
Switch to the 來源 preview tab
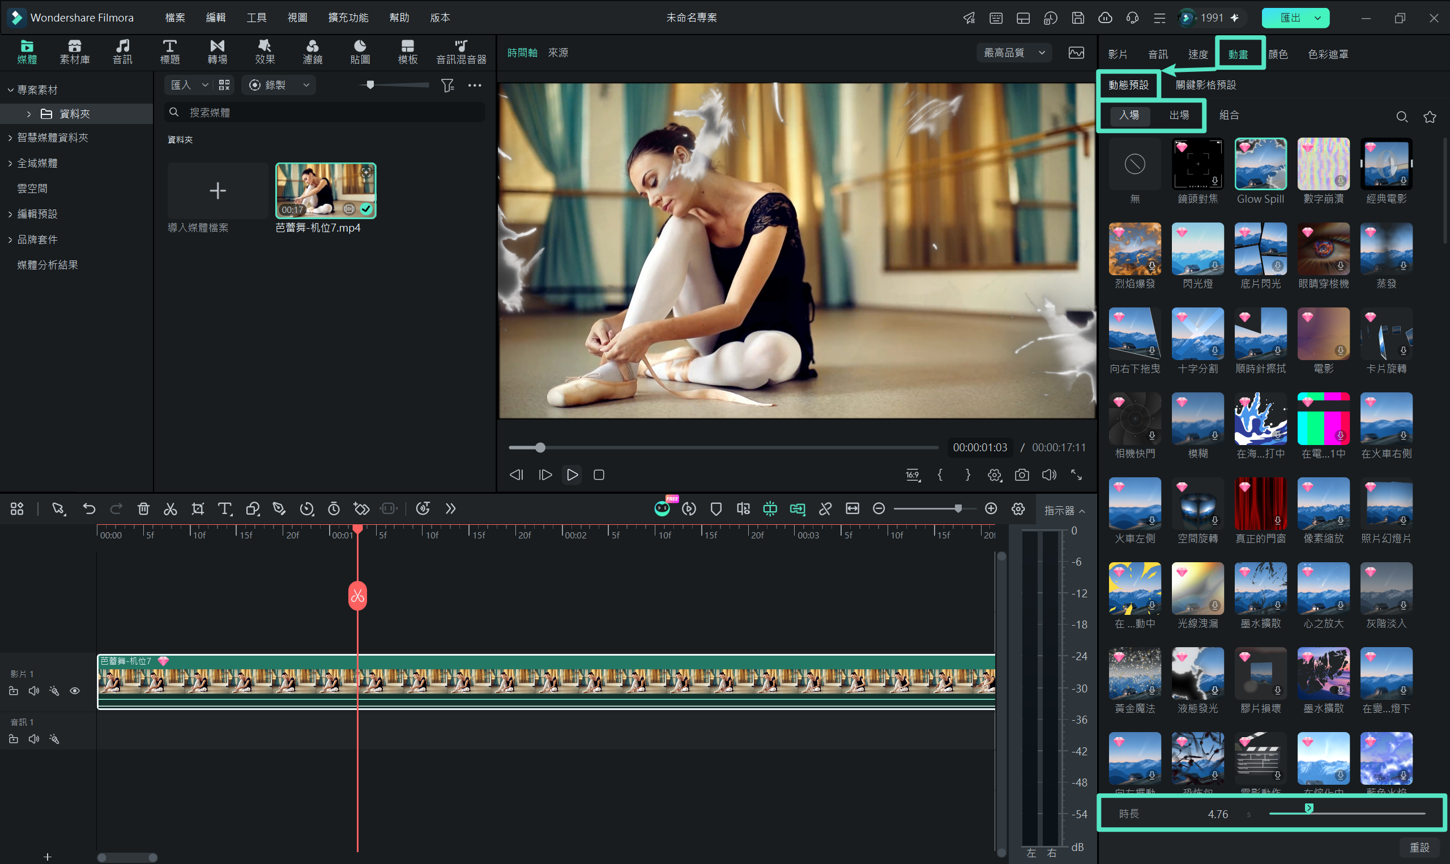pyautogui.click(x=558, y=53)
